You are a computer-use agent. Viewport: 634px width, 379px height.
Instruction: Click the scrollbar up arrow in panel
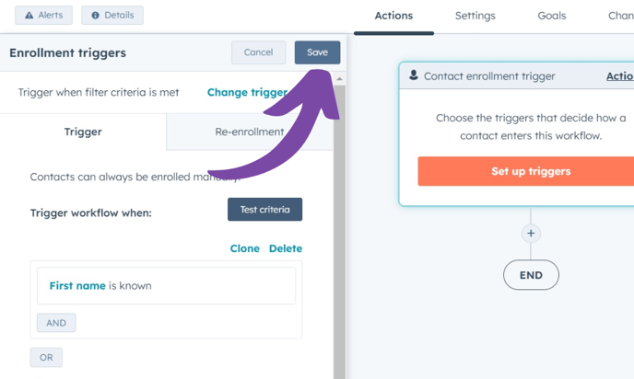[339, 79]
